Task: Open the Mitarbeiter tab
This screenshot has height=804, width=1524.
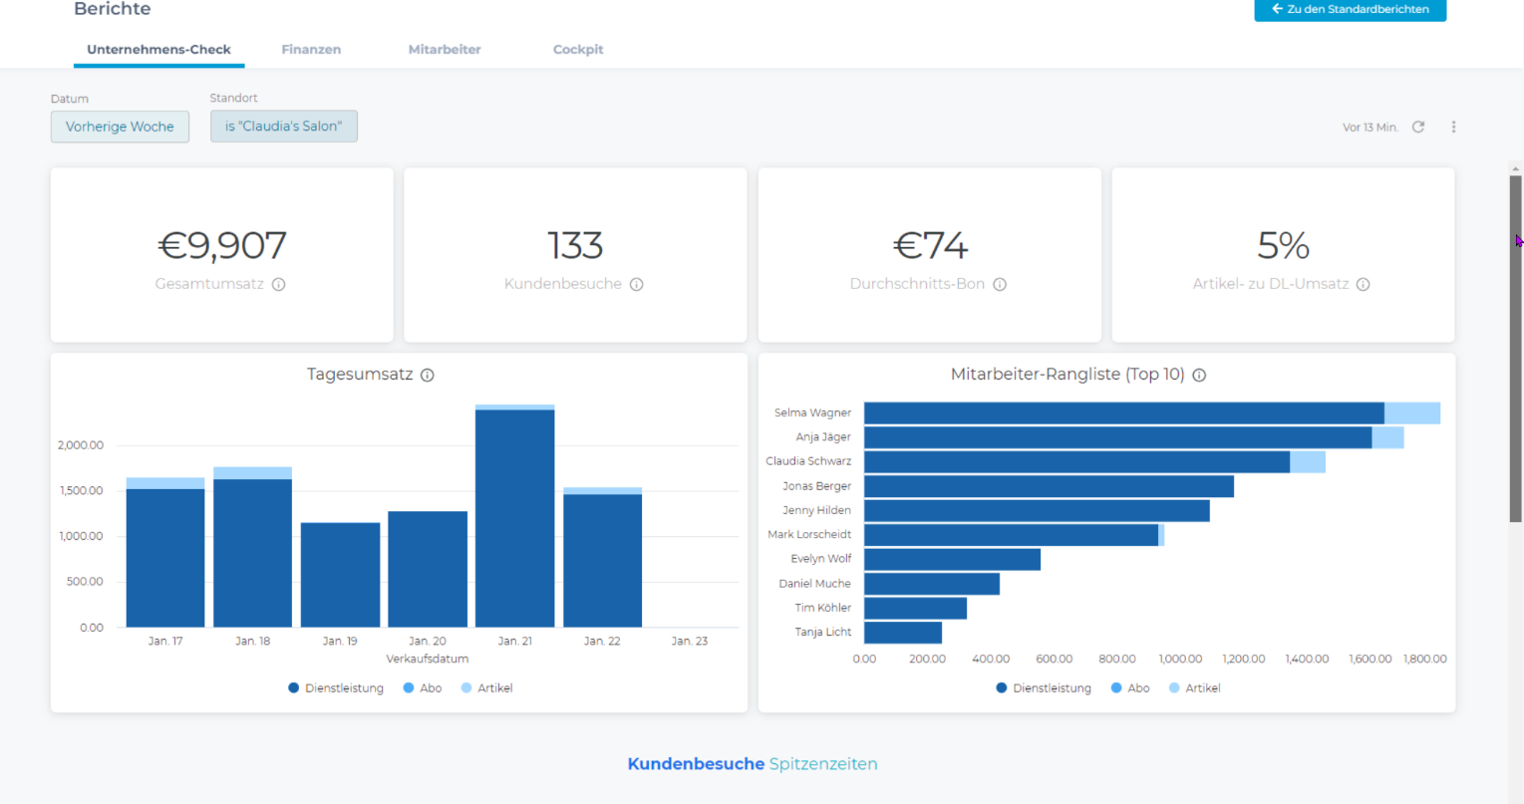Action: tap(445, 50)
